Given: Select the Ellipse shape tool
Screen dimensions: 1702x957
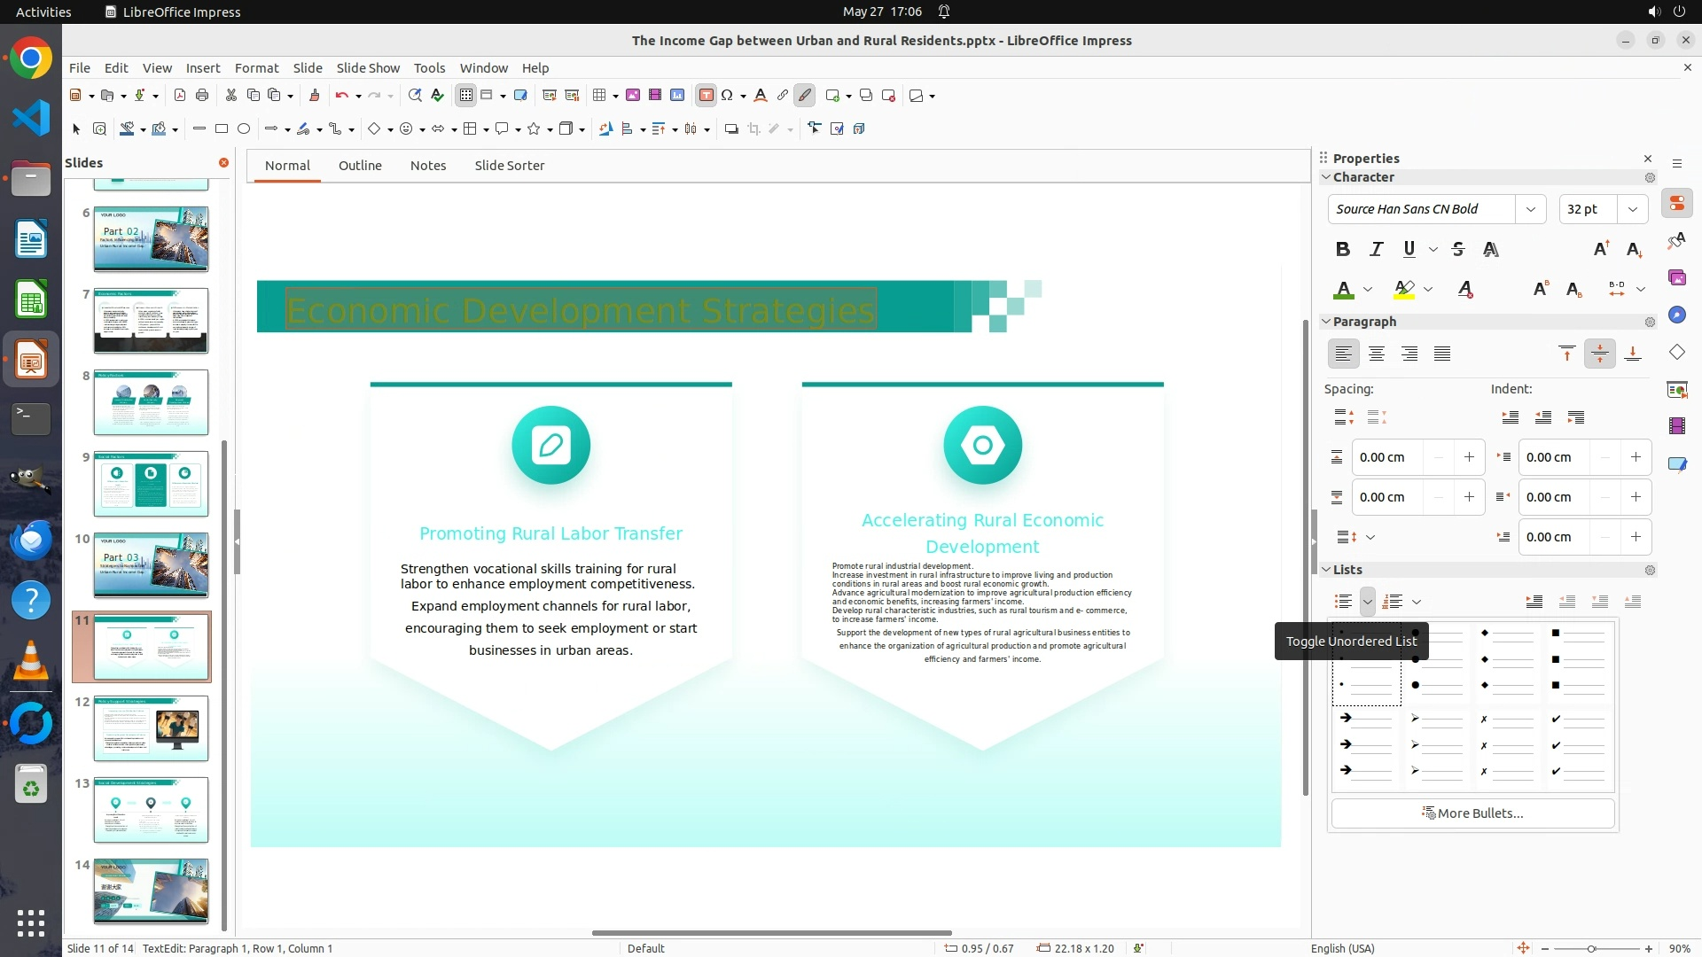Looking at the screenshot, I should [x=244, y=129].
